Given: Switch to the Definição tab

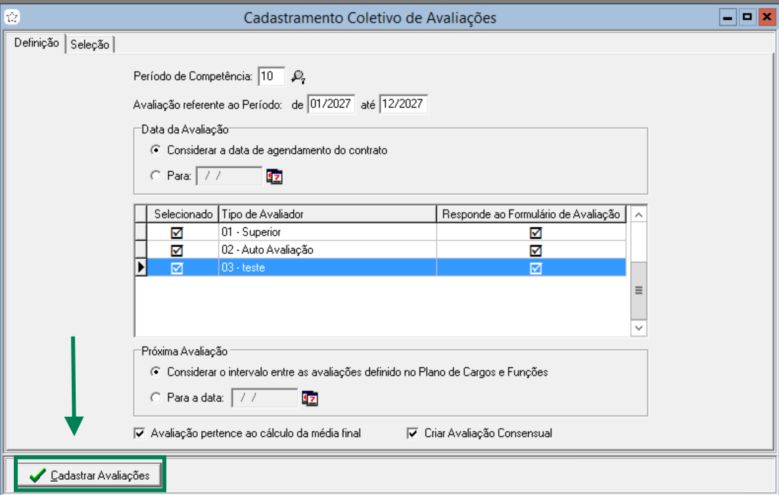Looking at the screenshot, I should pyautogui.click(x=37, y=43).
